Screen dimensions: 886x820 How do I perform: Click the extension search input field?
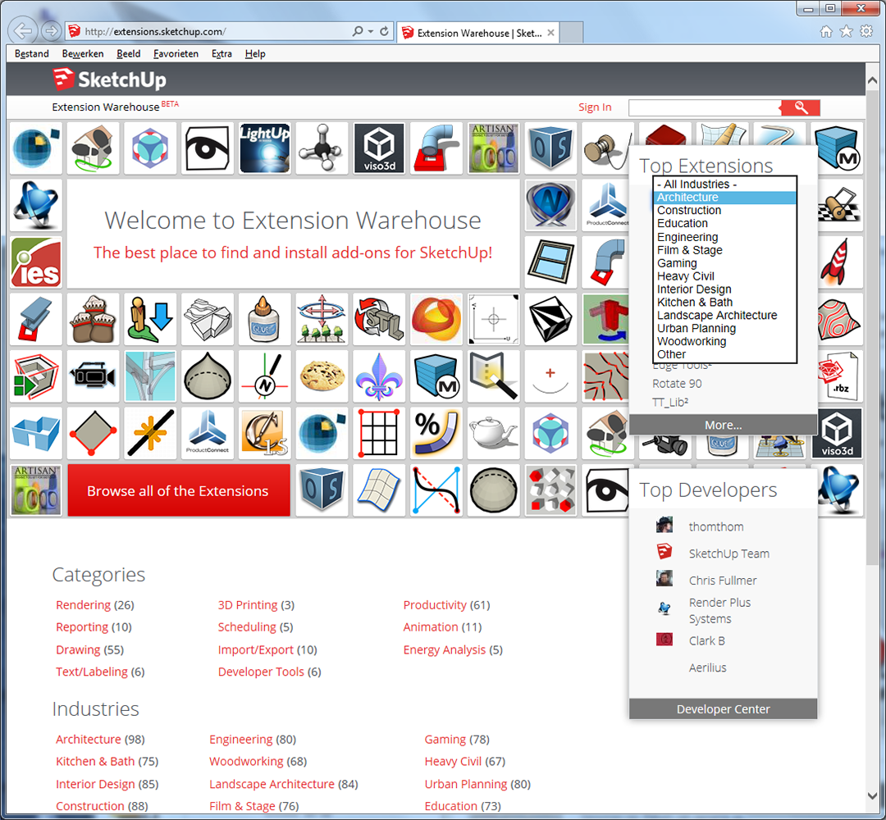(x=704, y=107)
